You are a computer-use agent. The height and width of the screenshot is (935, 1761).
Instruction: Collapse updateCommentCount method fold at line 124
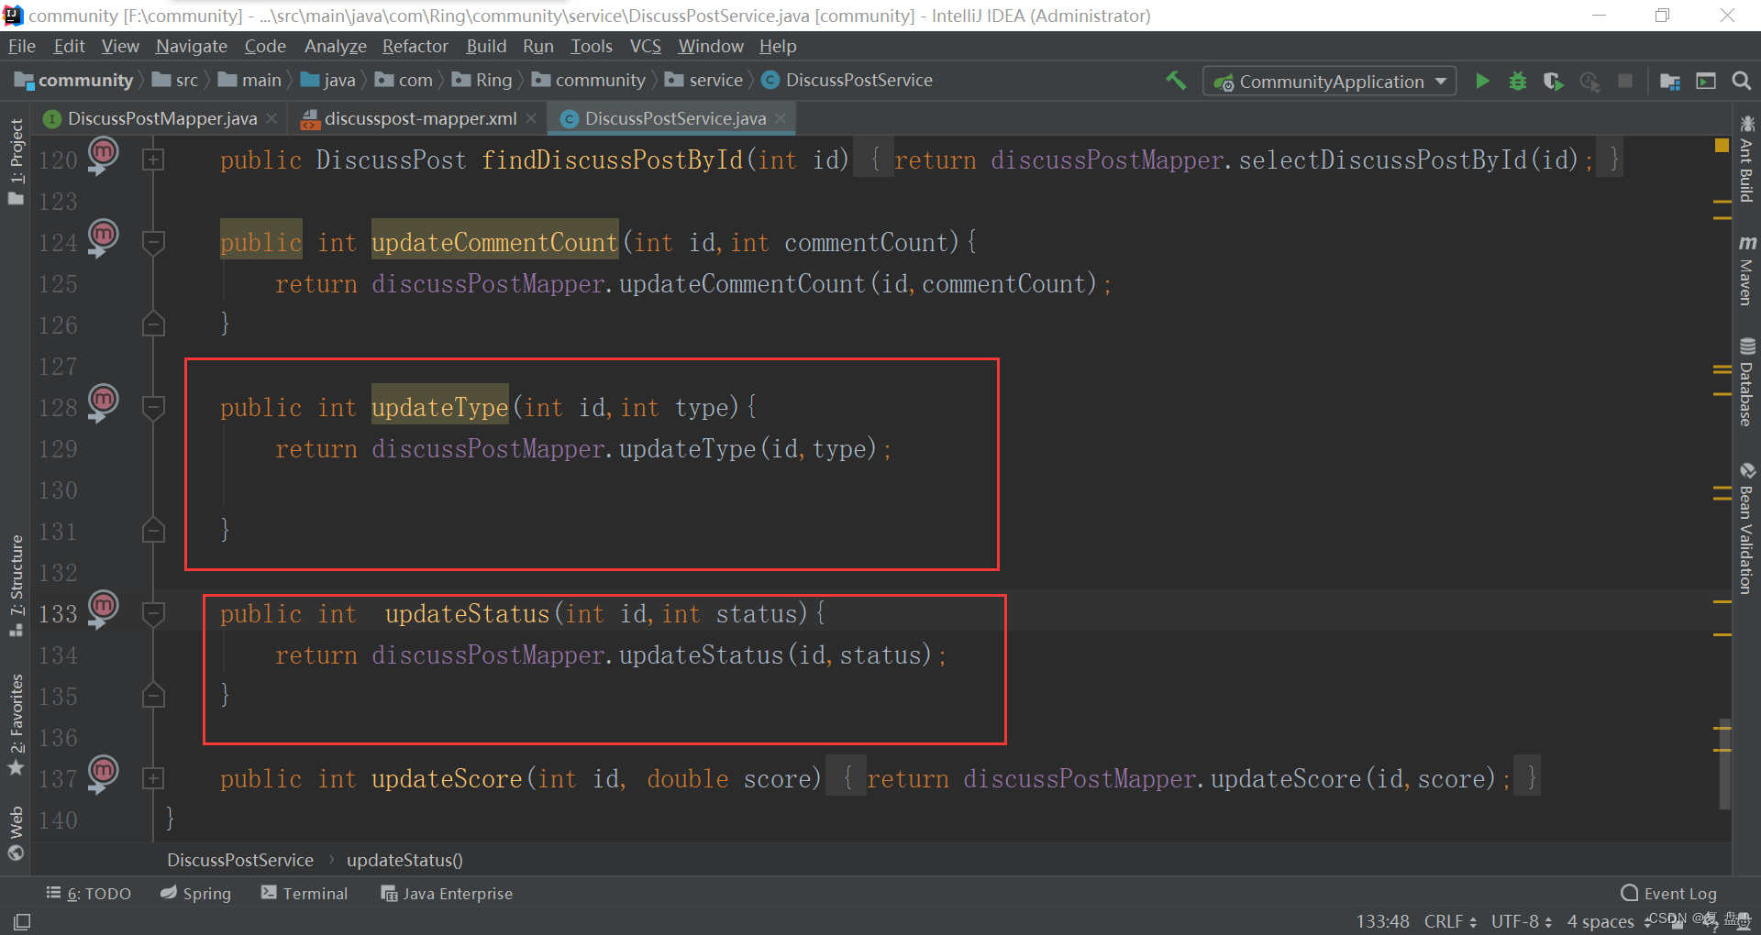coord(153,242)
